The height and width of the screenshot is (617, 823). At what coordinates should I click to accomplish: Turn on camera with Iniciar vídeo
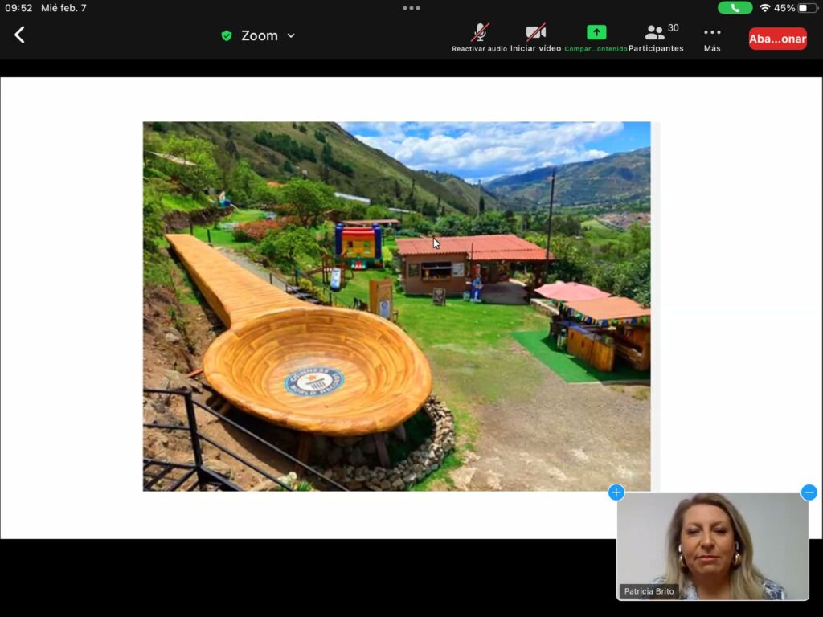535,37
